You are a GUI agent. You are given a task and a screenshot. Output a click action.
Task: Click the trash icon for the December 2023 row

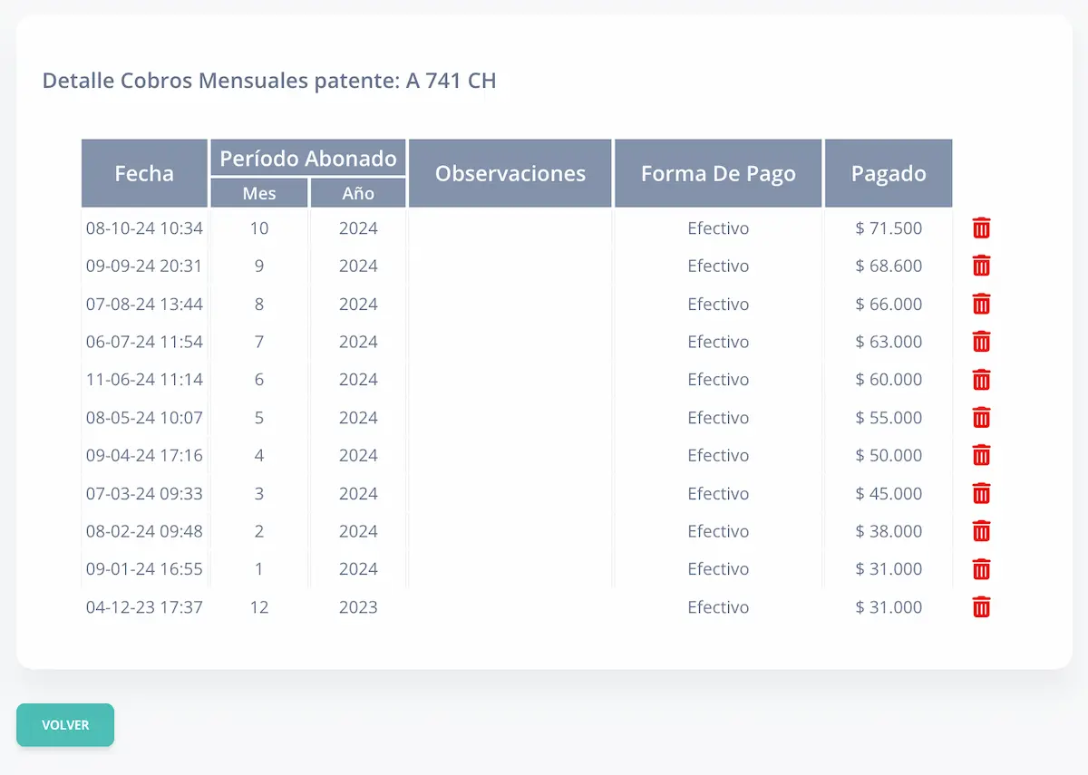pyautogui.click(x=980, y=607)
